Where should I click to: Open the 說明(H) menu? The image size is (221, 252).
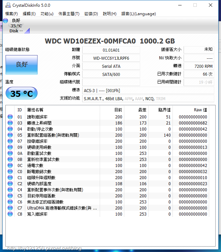point(109,14)
